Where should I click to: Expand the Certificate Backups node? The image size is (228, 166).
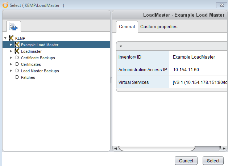11,58
